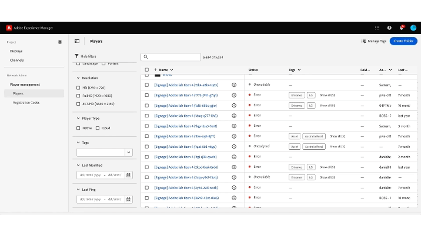
Task: Click the Hide filters label
Action: 88,56
